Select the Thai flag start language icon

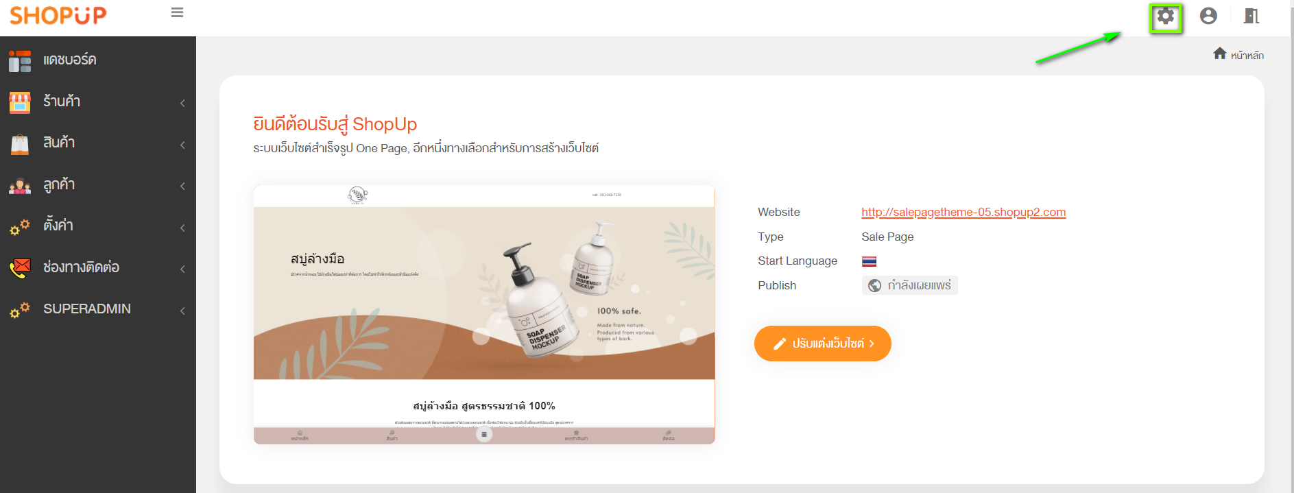coord(869,261)
